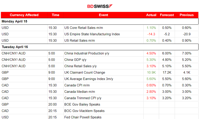Click the 4.50% actual value for China Industrial Production
The height and width of the screenshot is (119, 199).
pyautogui.click(x=151, y=53)
